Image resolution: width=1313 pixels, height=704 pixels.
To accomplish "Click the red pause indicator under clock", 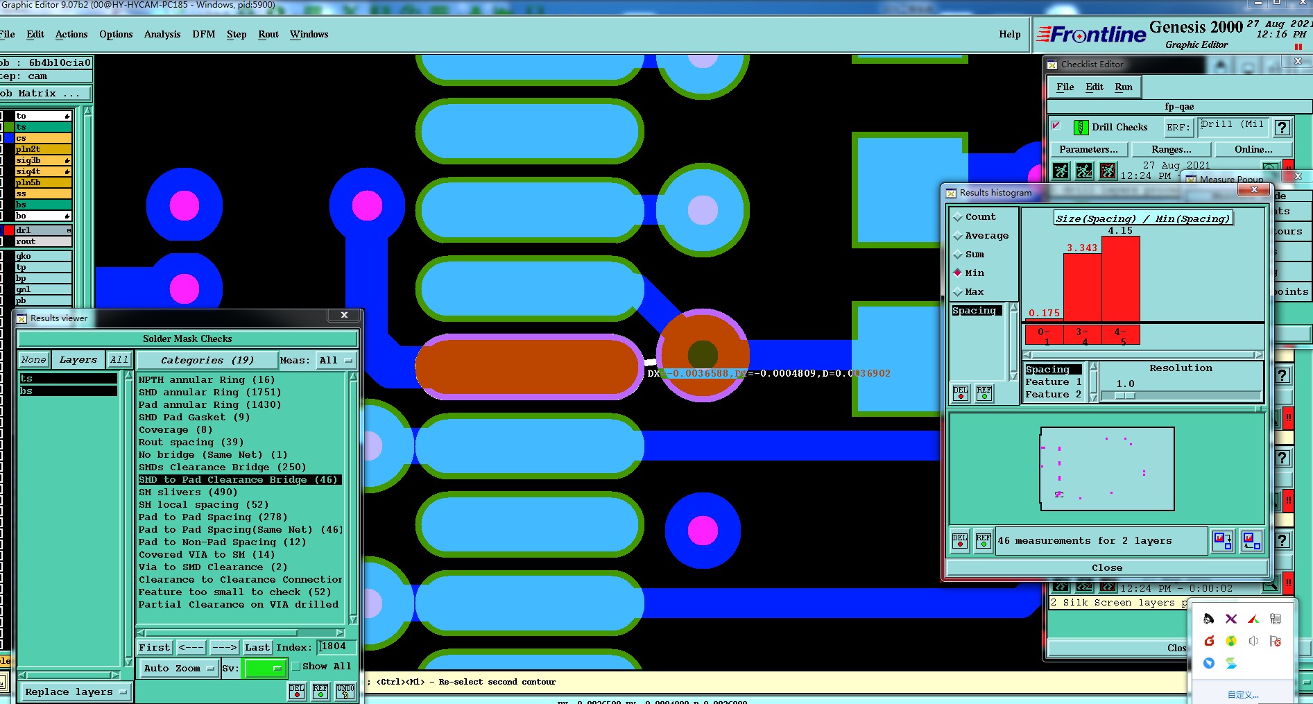I will point(1298,46).
